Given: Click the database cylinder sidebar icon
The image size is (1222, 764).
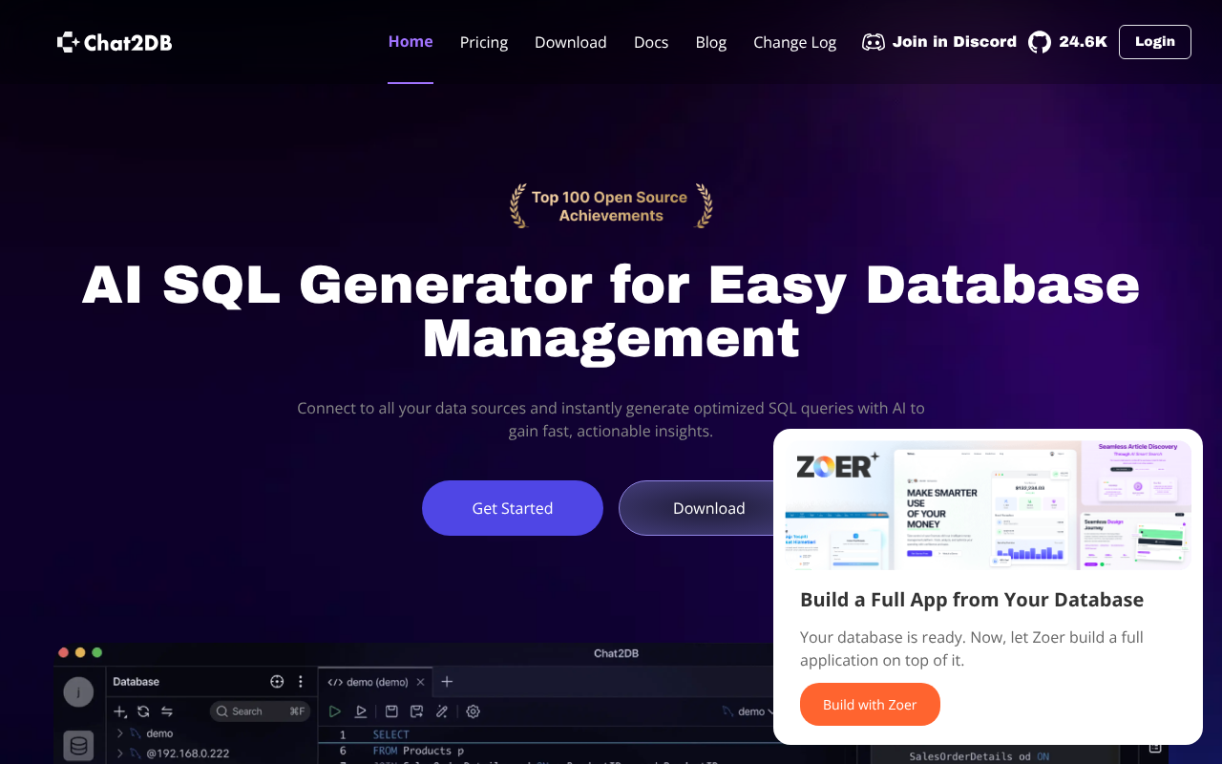Looking at the screenshot, I should click(78, 746).
